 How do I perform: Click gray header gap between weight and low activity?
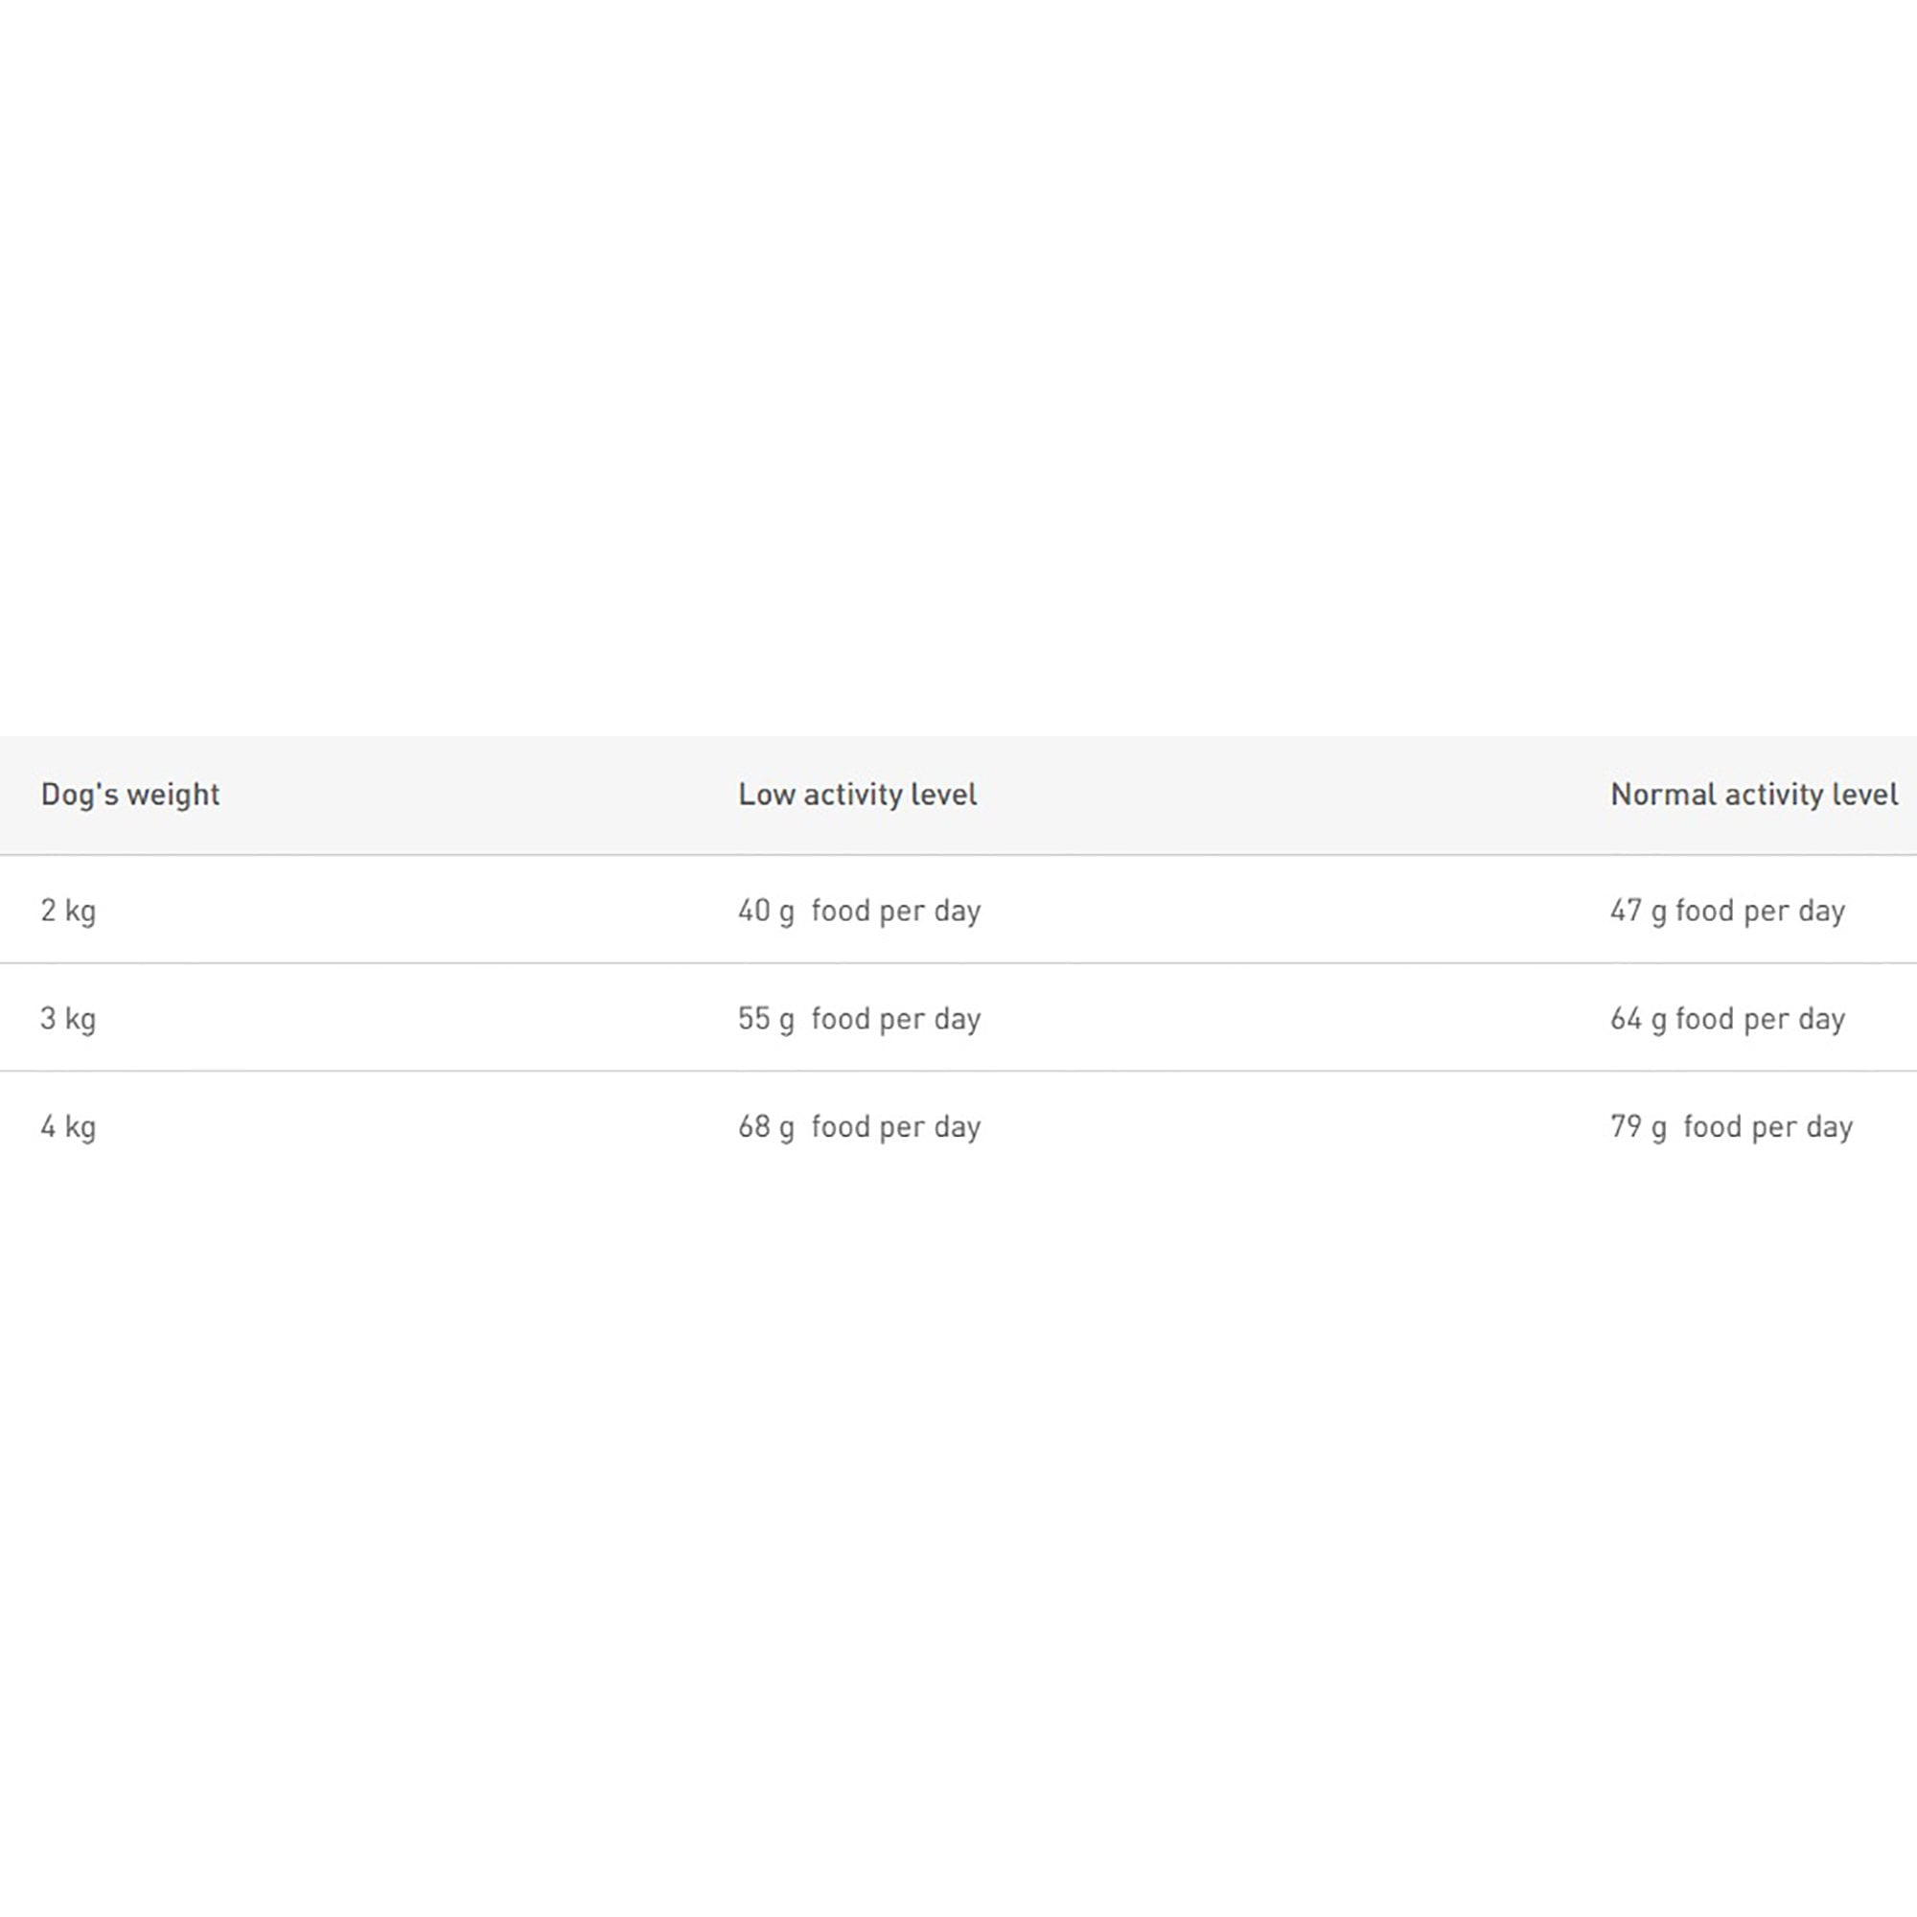pos(476,795)
